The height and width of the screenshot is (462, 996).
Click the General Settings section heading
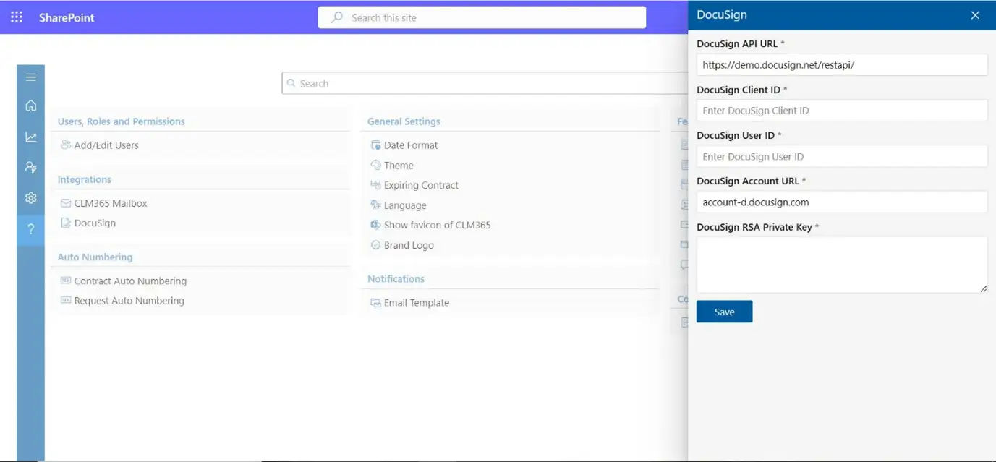404,121
